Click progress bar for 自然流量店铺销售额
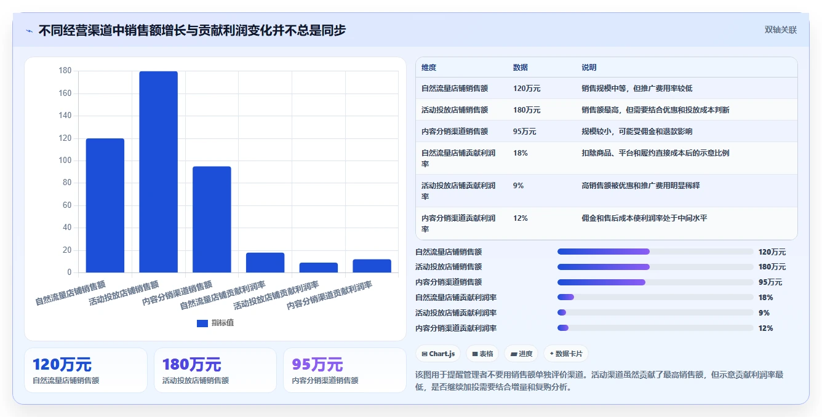Image resolution: width=822 pixels, height=417 pixels. (x=655, y=252)
